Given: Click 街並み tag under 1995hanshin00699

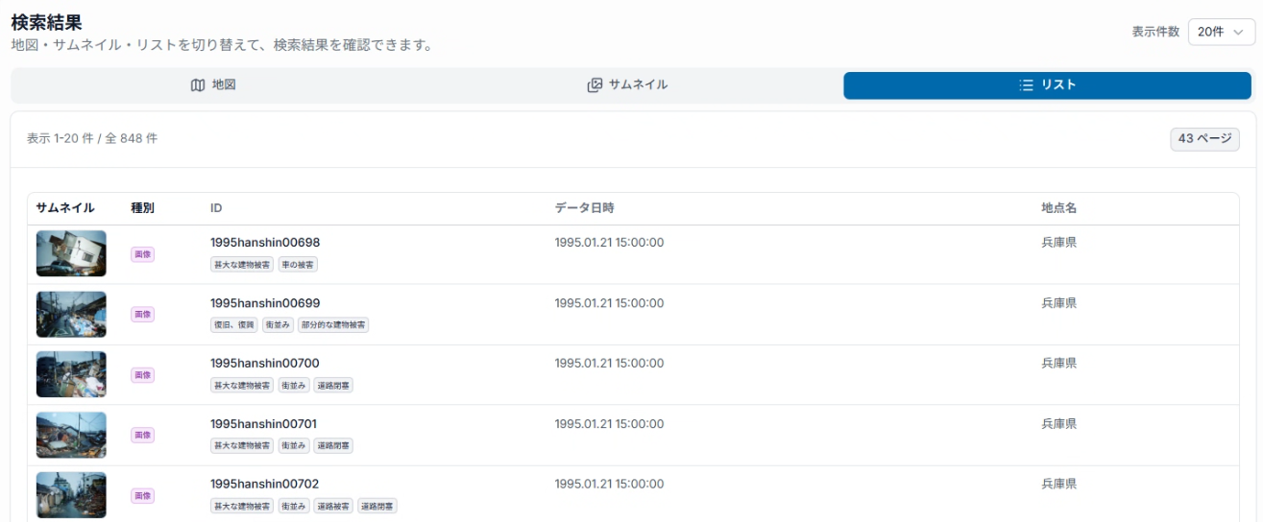Looking at the screenshot, I should click(278, 325).
